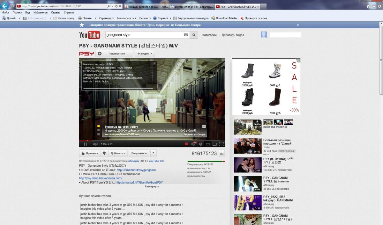Mute the video volume speaker icon
The height and width of the screenshot is (225, 383).
click(x=95, y=144)
